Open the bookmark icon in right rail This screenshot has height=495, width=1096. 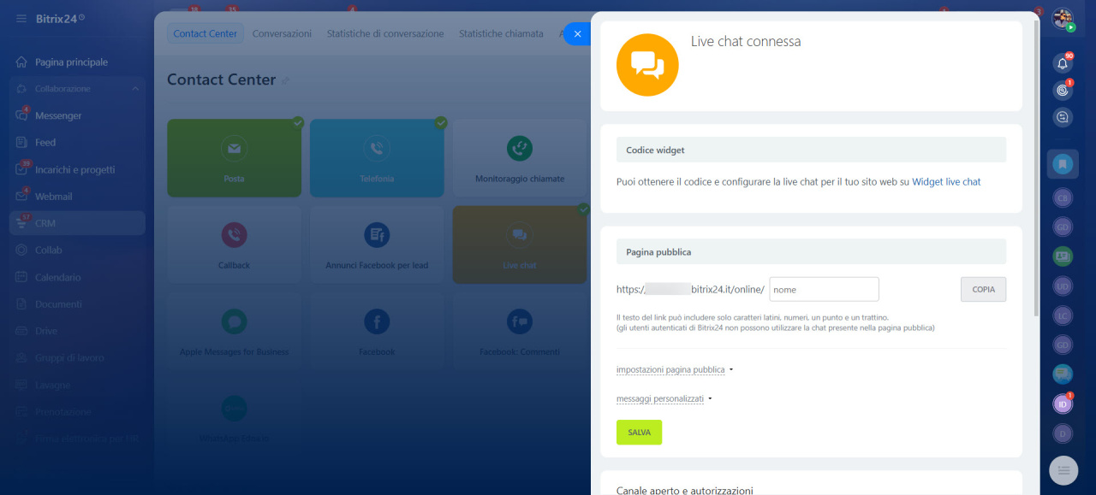(x=1063, y=163)
